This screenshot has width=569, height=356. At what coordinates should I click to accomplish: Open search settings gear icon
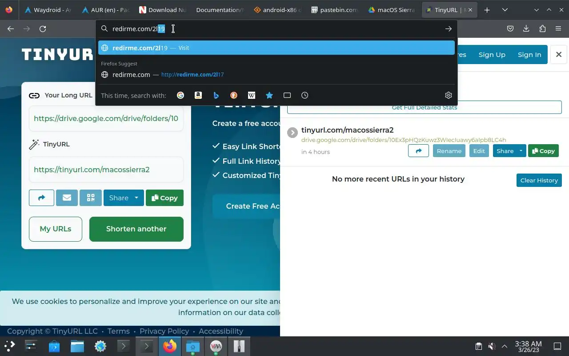point(448,95)
